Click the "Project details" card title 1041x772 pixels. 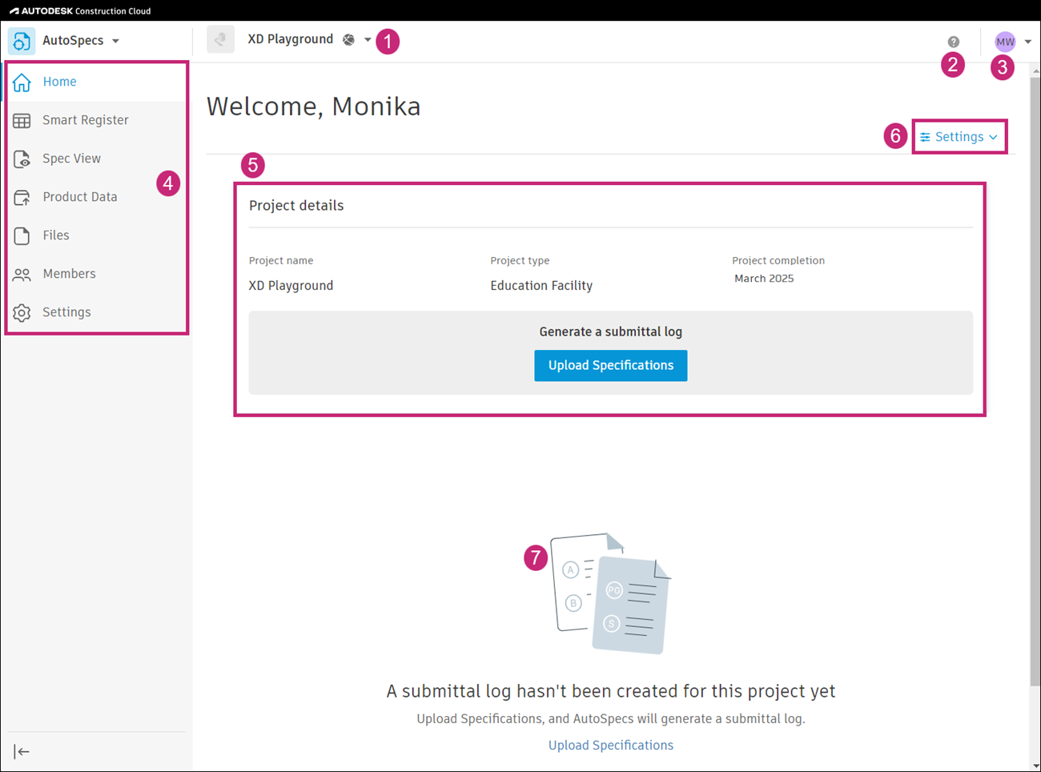pyautogui.click(x=296, y=206)
